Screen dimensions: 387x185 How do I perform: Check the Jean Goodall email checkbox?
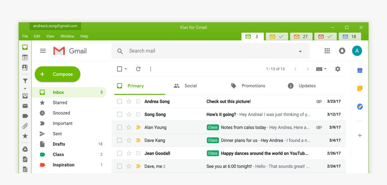119,153
